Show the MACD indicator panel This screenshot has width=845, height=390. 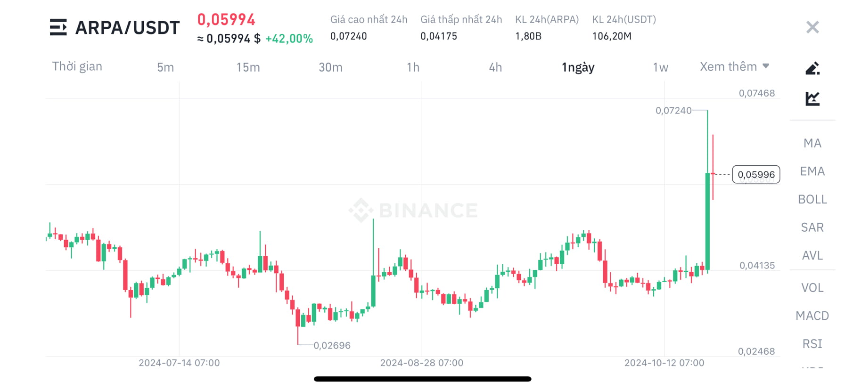[x=812, y=316]
